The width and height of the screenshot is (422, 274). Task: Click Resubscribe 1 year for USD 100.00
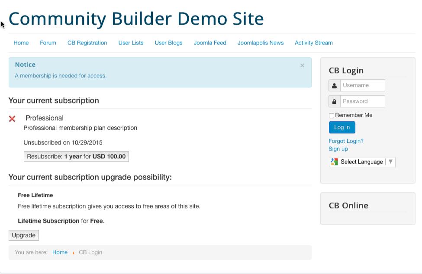(76, 157)
